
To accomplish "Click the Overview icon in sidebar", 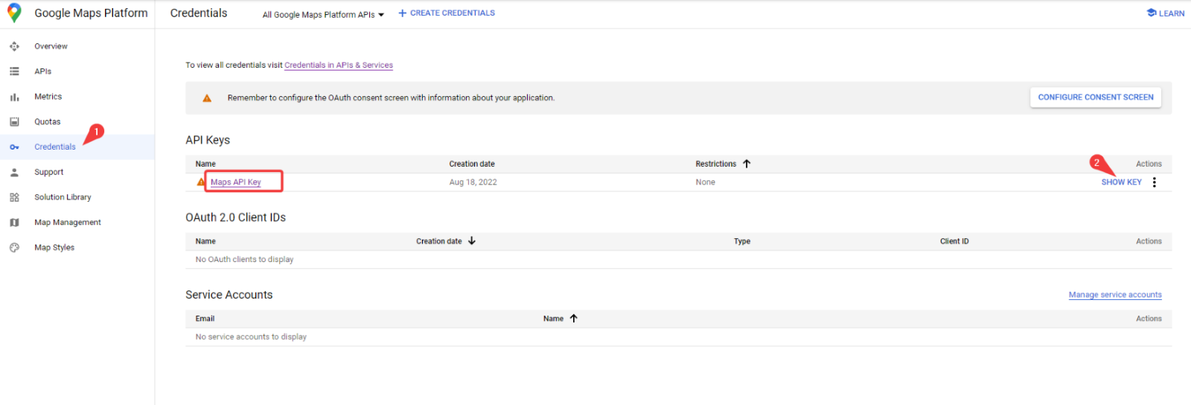I will click(x=14, y=46).
